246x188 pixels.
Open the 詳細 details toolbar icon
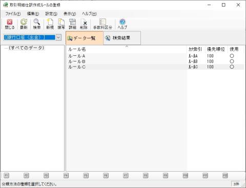tap(72, 24)
